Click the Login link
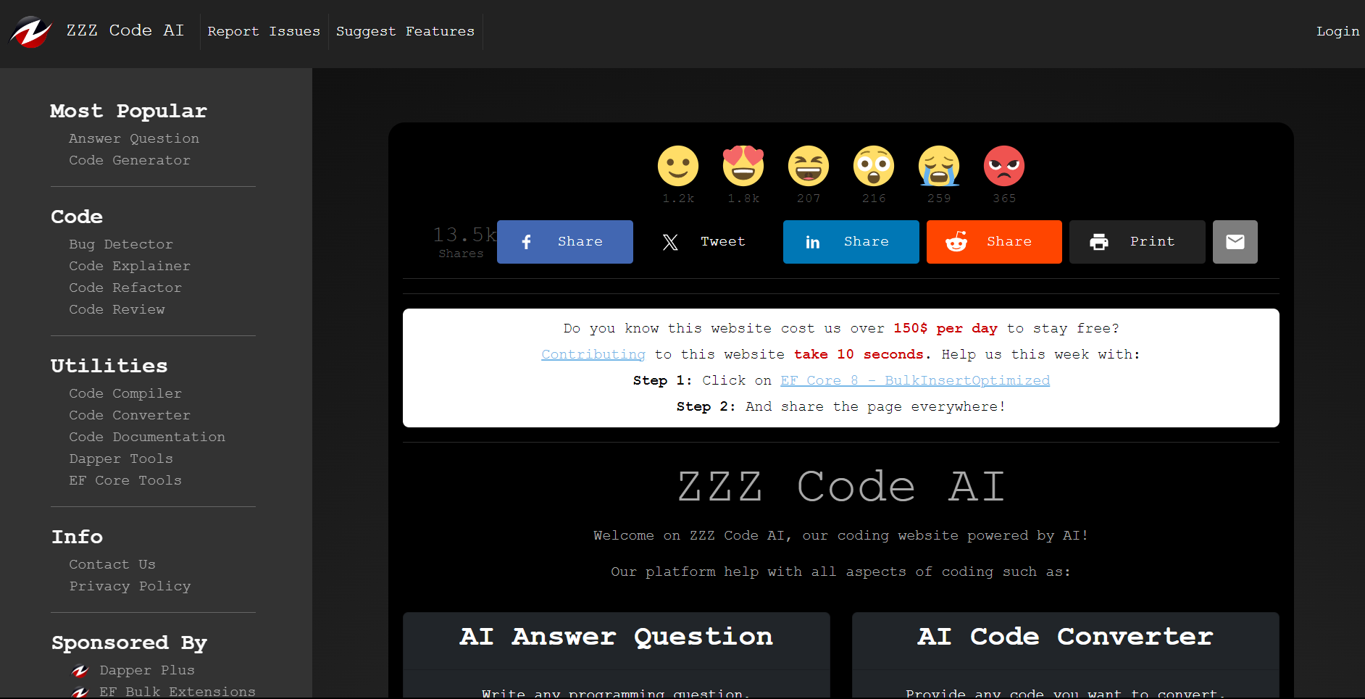Screen dimensions: 1365x699 pyautogui.click(x=1337, y=32)
